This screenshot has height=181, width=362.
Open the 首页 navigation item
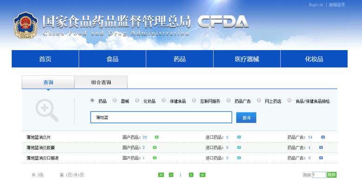coord(45,59)
